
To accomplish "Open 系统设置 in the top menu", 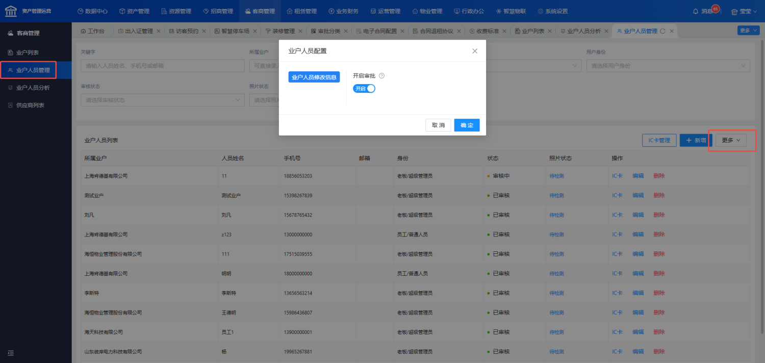I will 552,11.
